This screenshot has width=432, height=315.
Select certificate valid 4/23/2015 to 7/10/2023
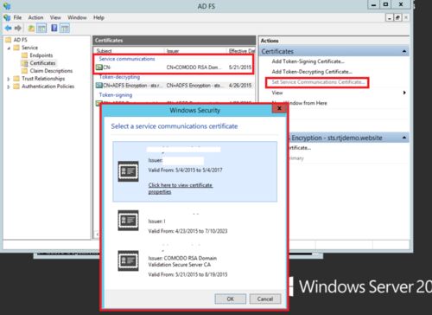[x=194, y=222]
